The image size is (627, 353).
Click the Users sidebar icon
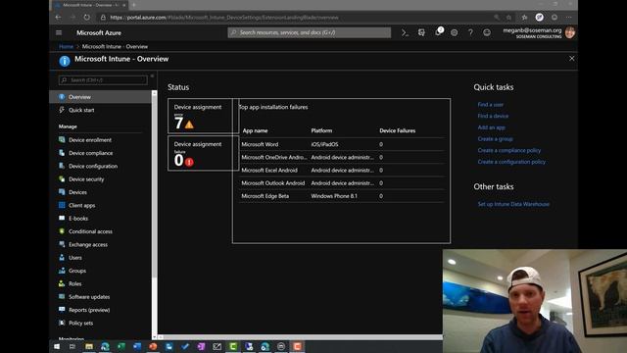coord(62,257)
